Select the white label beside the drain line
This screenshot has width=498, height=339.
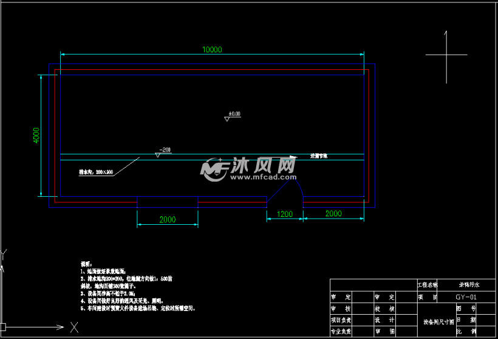(319, 156)
